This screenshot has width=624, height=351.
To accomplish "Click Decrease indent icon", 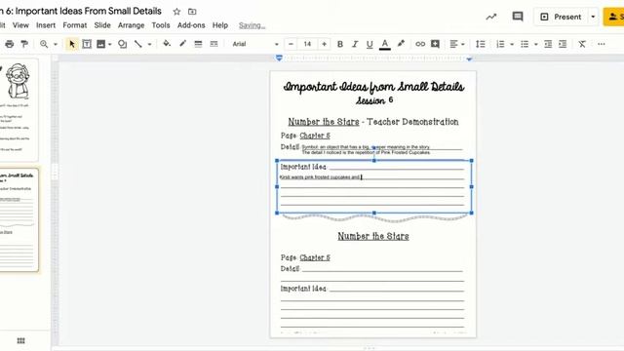I will 548,44.
